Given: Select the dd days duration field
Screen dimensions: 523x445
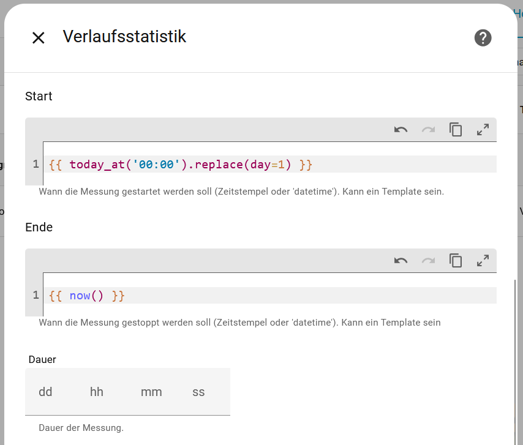Looking at the screenshot, I should (45, 392).
